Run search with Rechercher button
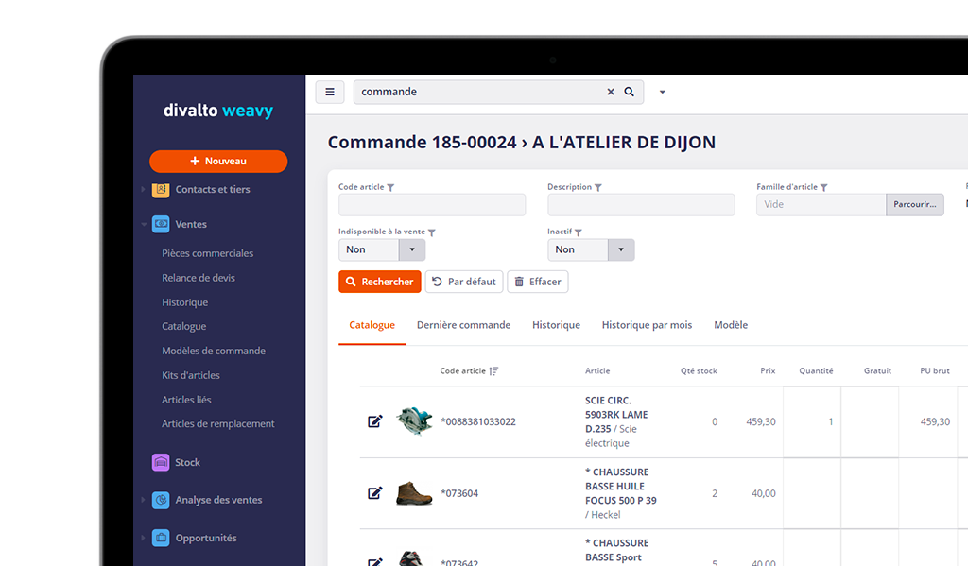Viewport: 968px width, 566px height. click(380, 282)
